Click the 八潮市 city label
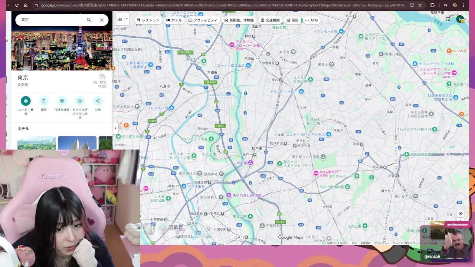 click(164, 86)
